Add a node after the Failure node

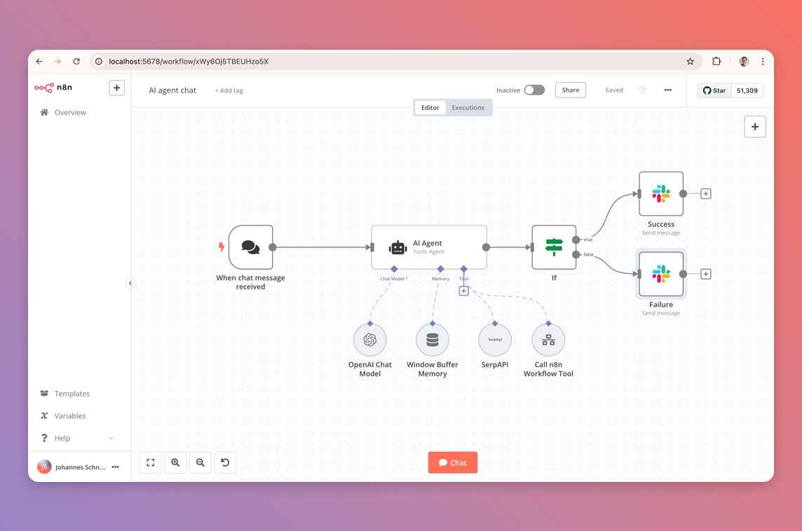(x=706, y=274)
